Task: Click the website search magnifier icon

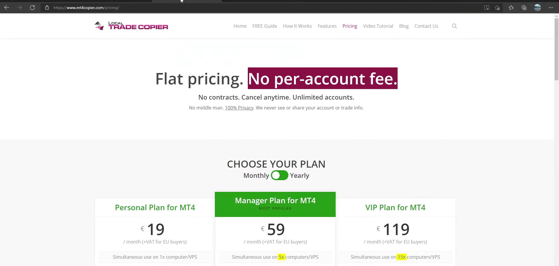Action: point(454,26)
